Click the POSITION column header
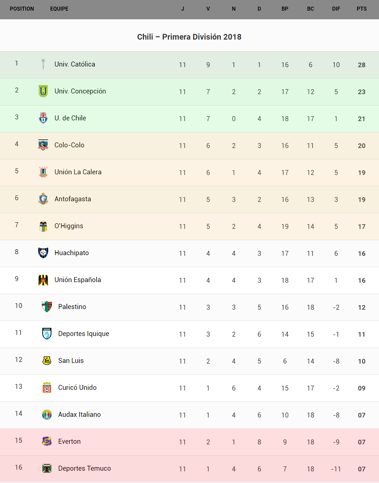The width and height of the screenshot is (379, 483). pos(22,9)
